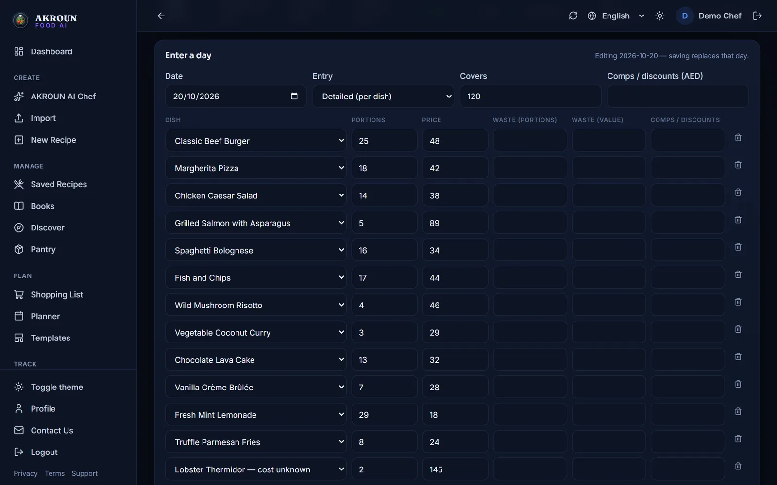Open the Vanilla Crème Brûlée dish dropdown

(255, 388)
